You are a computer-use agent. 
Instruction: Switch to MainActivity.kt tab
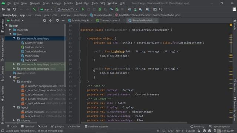(x=80, y=20)
